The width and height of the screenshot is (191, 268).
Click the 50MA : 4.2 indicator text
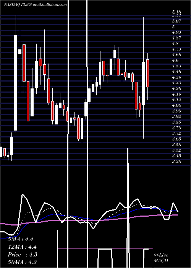click(22, 262)
